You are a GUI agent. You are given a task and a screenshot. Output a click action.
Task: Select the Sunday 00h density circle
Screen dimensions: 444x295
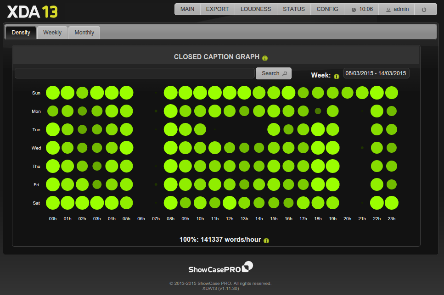click(x=53, y=93)
